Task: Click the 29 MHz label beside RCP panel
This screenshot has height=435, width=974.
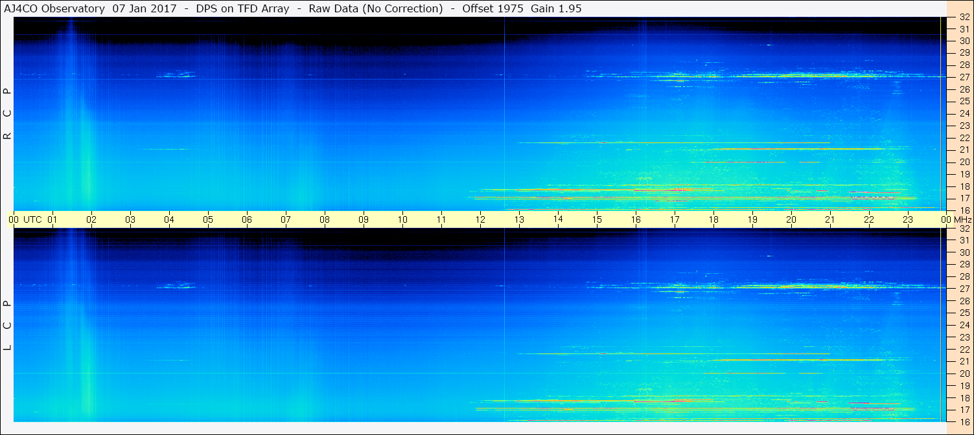Action: [x=964, y=53]
